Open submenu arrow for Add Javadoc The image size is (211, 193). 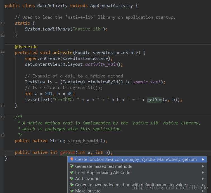[203, 179]
